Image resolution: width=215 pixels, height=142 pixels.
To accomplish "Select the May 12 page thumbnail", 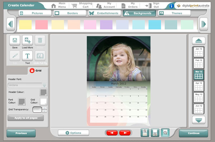I will [199, 98].
